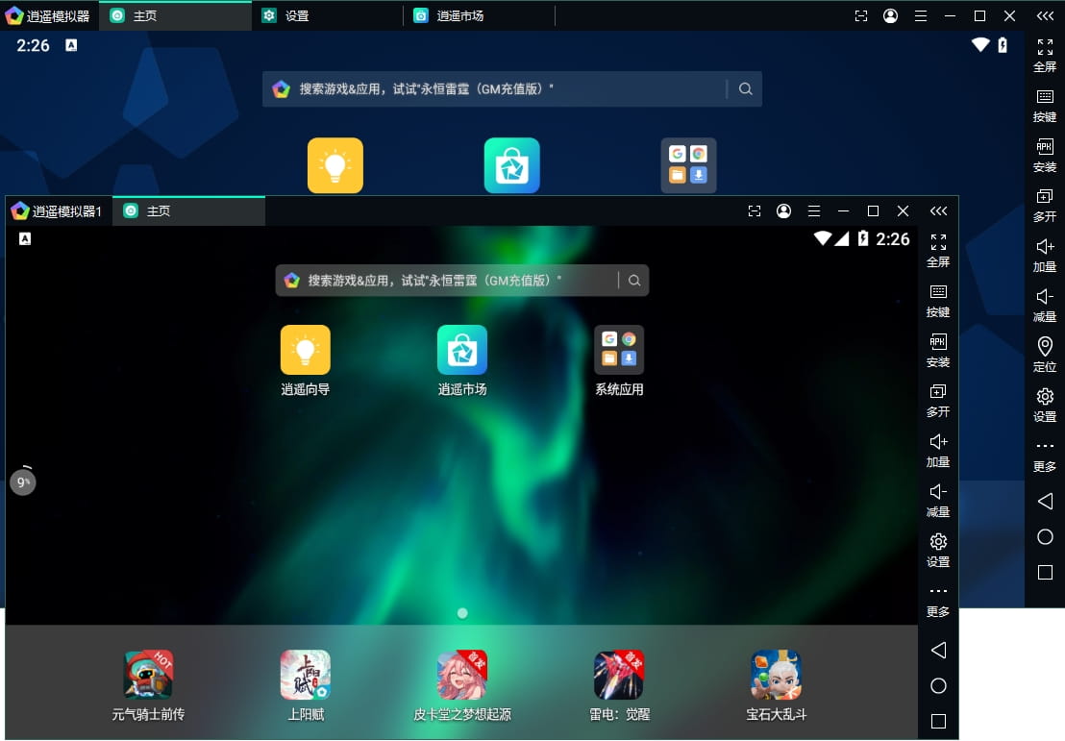Switch to 逍遥市场 tab in back window
The width and height of the screenshot is (1065, 741).
[480, 15]
